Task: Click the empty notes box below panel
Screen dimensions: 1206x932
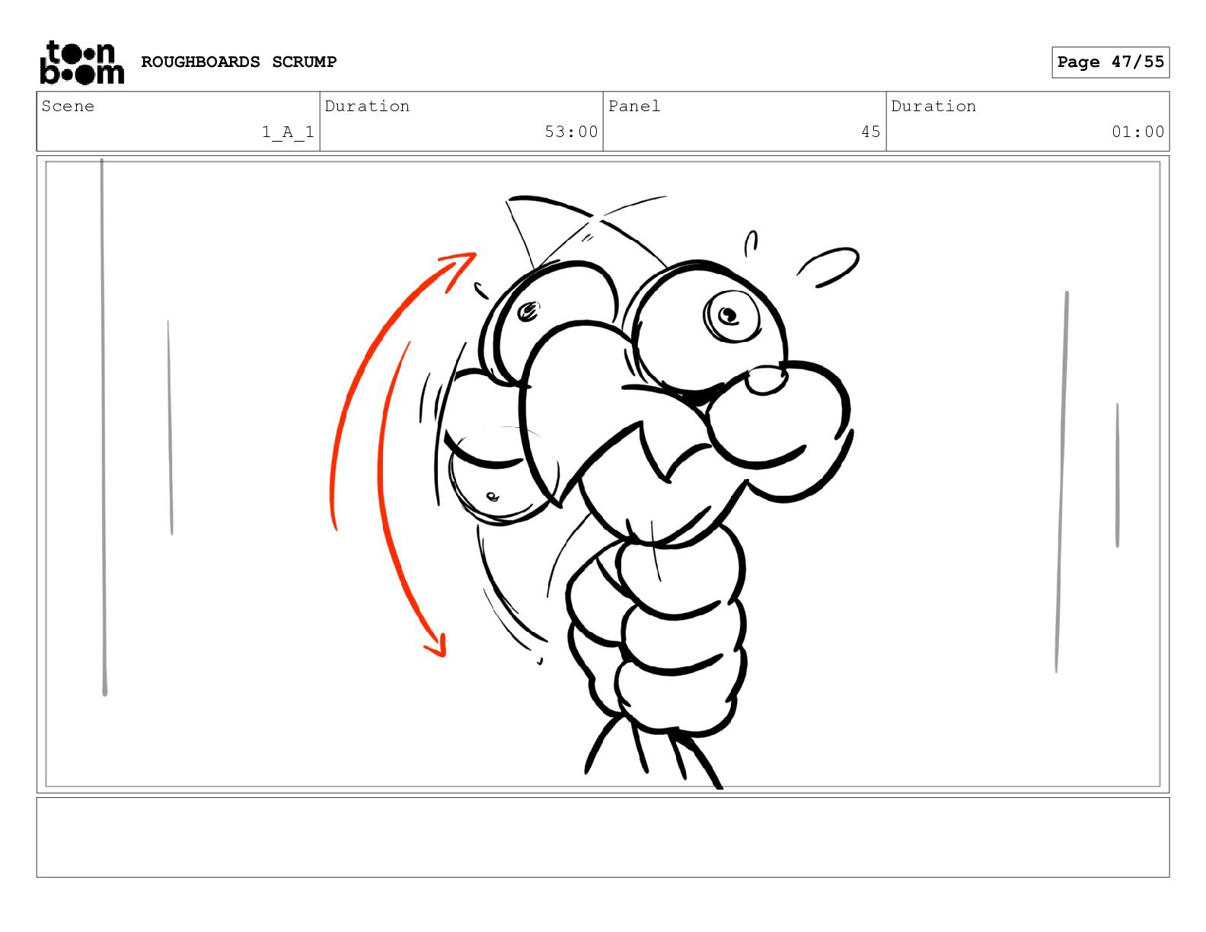Action: (x=603, y=838)
